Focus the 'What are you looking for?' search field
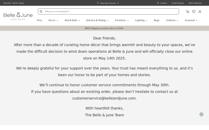 (108, 11)
